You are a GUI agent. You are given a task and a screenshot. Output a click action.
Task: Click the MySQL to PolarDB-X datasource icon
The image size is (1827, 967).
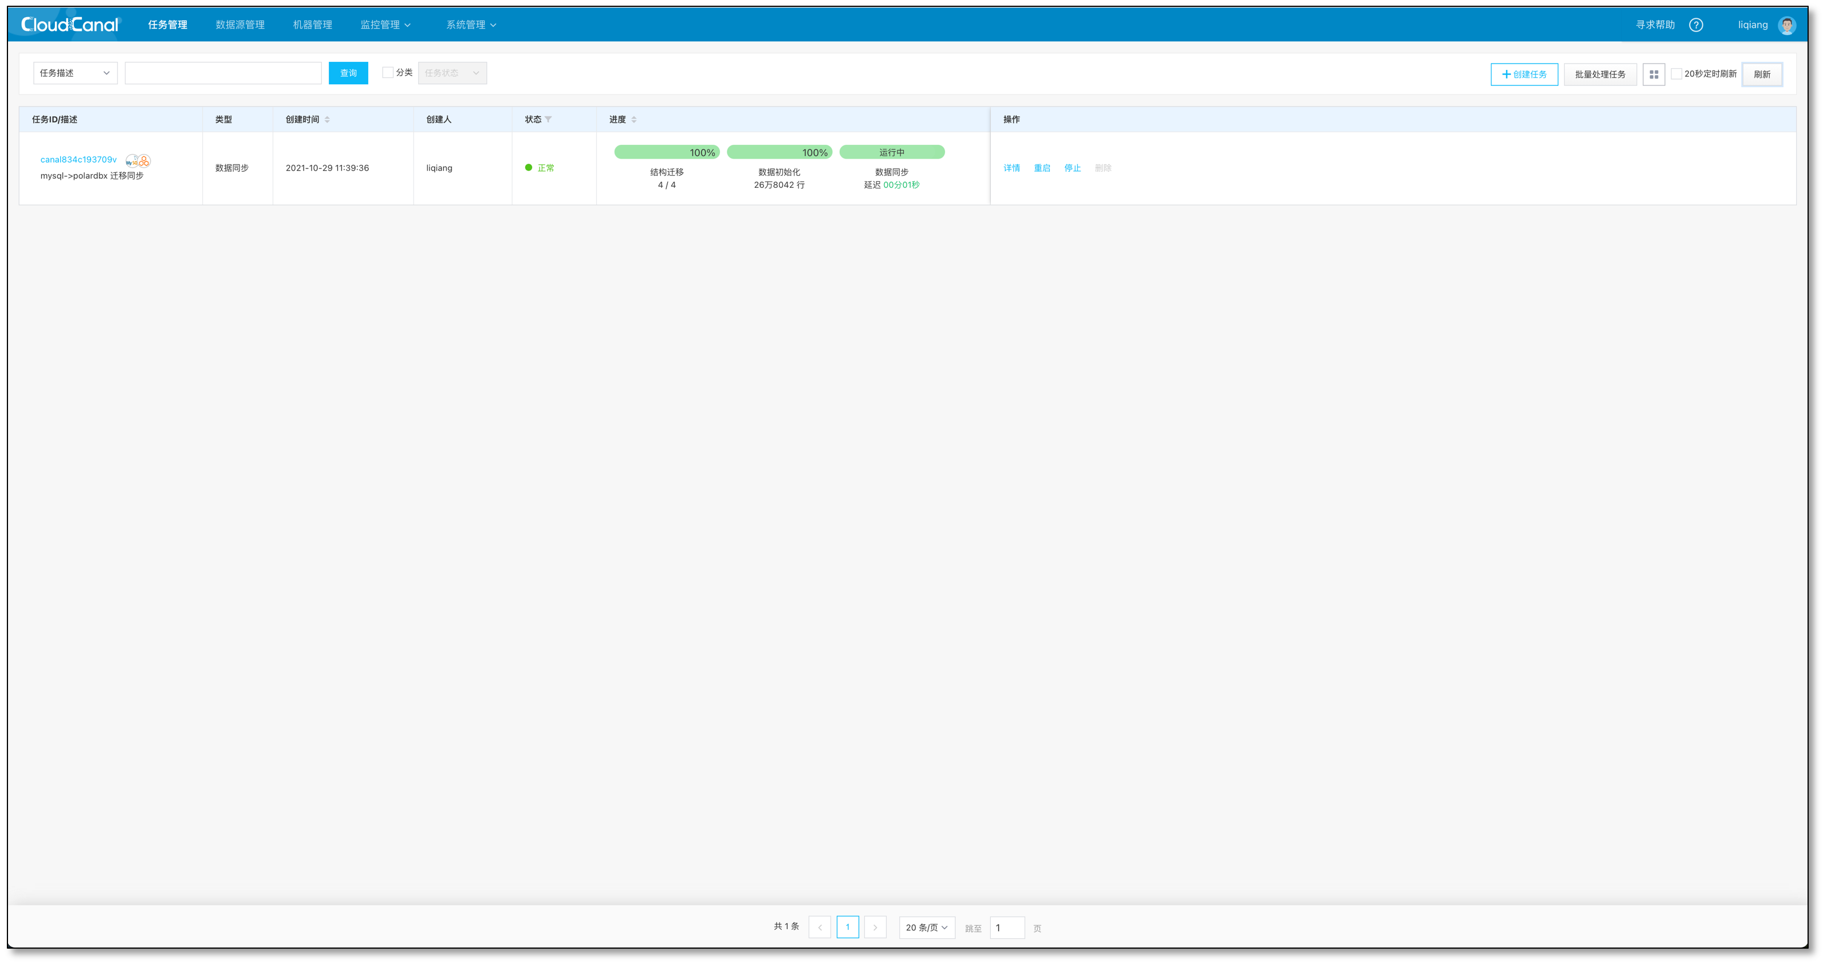pos(137,160)
